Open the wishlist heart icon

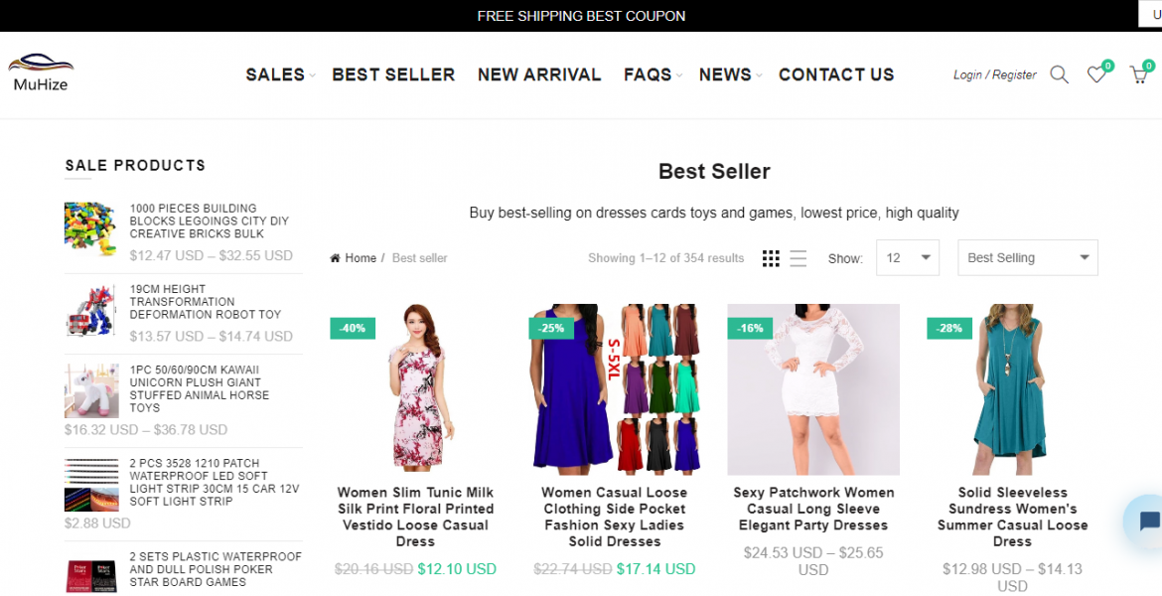click(x=1095, y=74)
